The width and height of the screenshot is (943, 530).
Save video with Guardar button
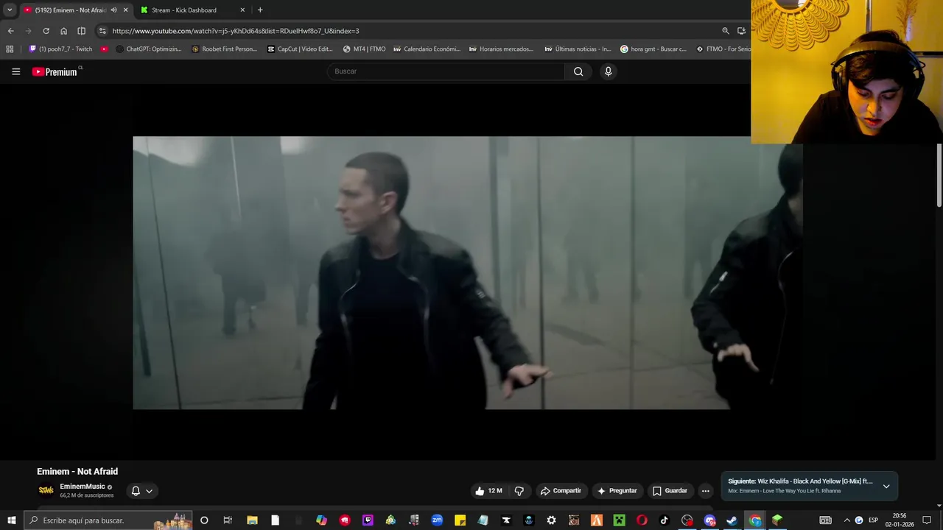point(670,491)
